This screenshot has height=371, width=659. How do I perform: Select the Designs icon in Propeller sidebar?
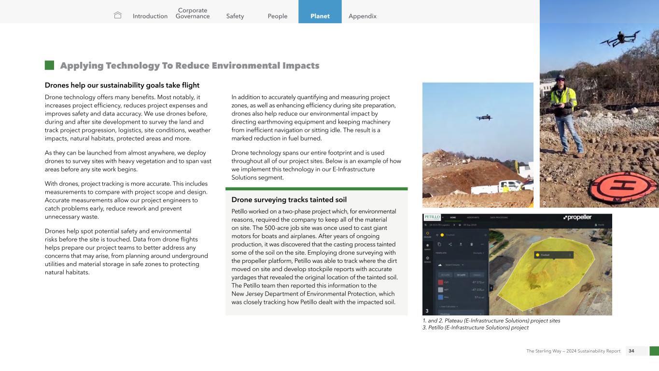tap(427, 259)
